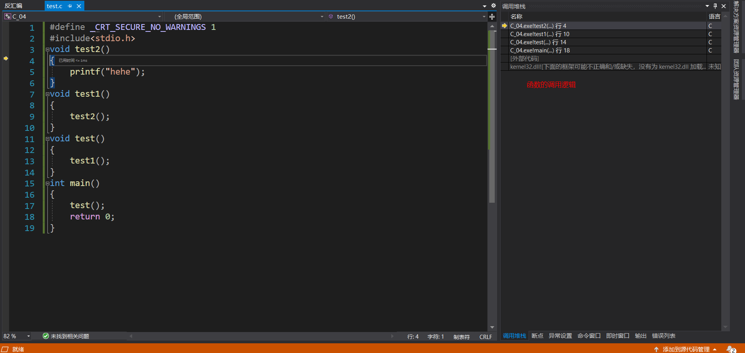The image size is (745, 353).
Task: Click horizontal scroll left arrow
Action: (x=131, y=336)
